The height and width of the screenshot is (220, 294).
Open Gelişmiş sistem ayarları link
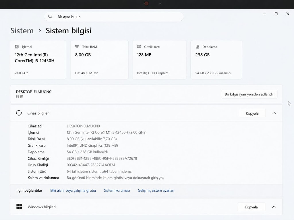[156, 190]
